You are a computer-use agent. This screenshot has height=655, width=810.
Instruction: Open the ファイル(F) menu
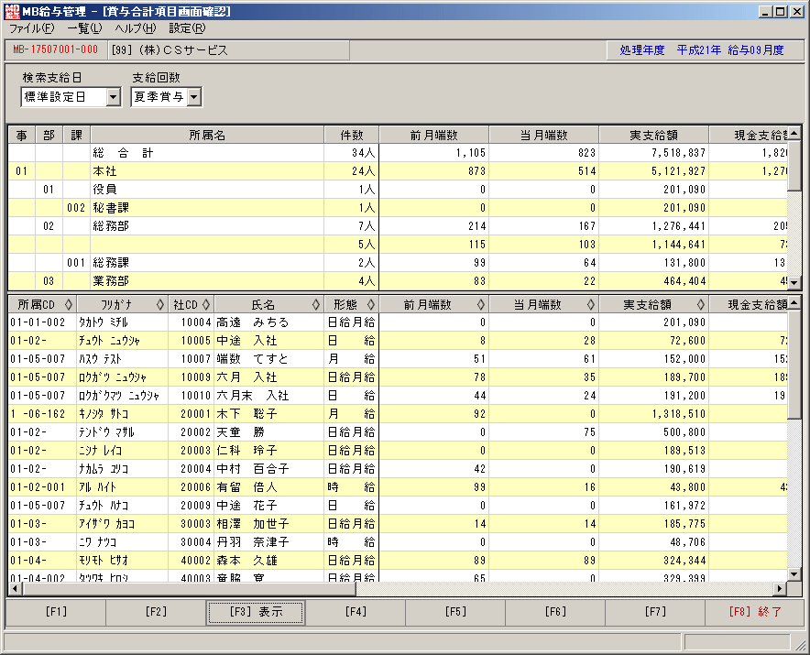click(31, 28)
